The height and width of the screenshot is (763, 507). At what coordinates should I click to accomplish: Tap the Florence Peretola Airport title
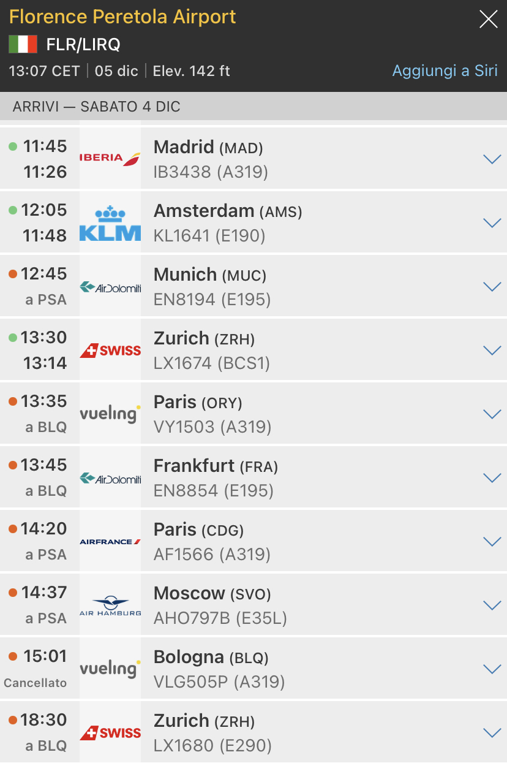pos(122,17)
